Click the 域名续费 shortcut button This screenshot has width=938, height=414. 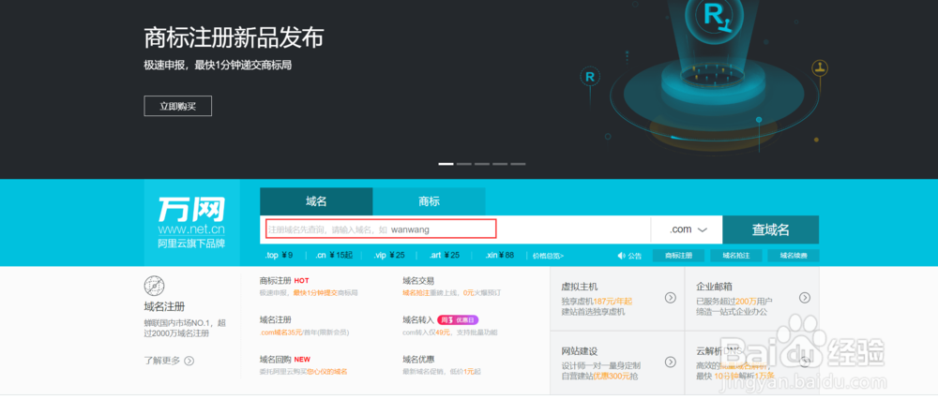tap(794, 256)
